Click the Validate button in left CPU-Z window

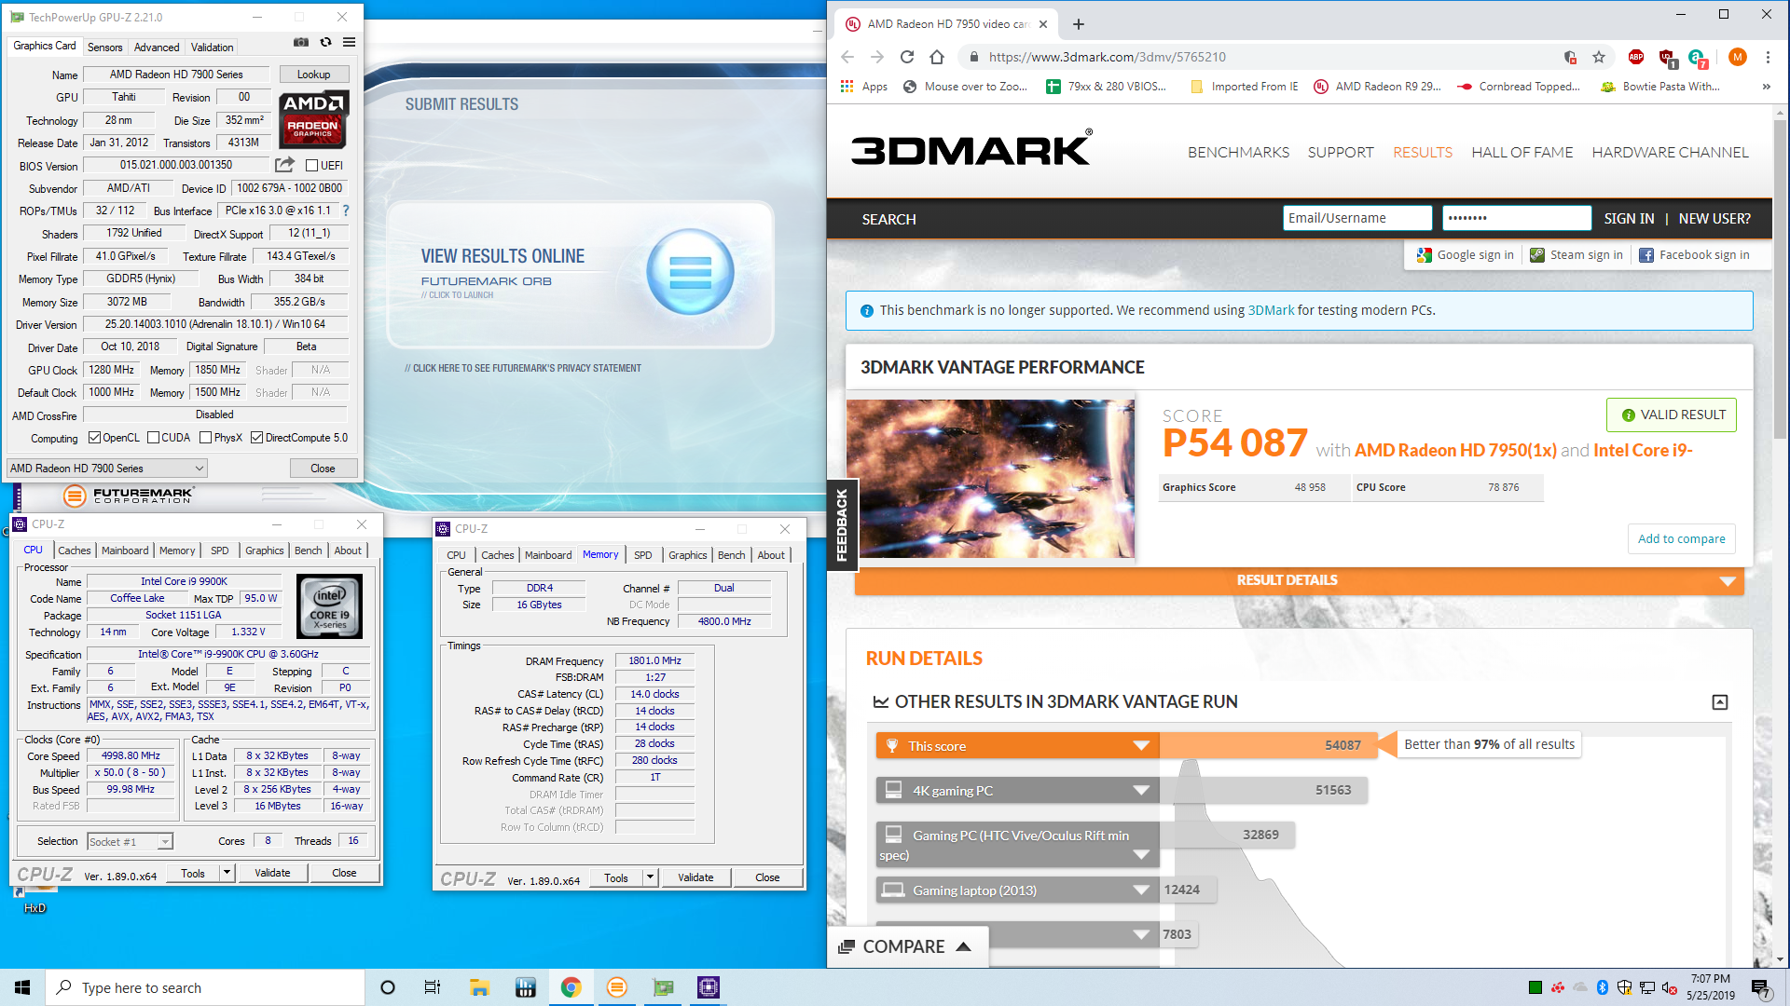272,873
